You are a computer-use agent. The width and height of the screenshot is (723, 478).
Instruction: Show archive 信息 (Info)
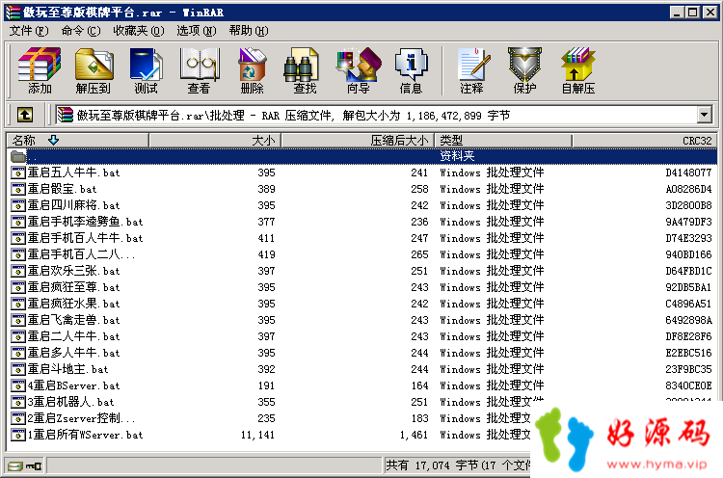click(x=411, y=70)
